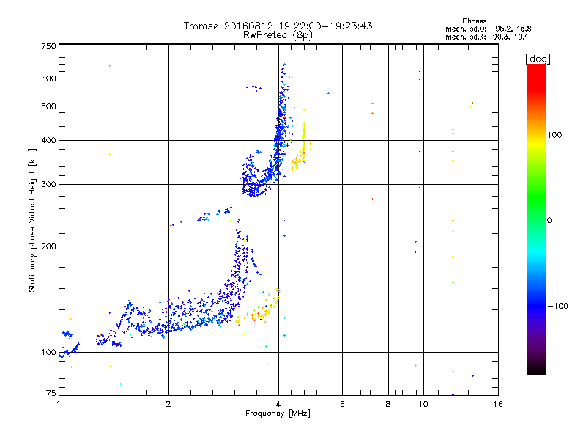Click colorbar tick label '0'
586x440 pixels.
click(x=549, y=220)
